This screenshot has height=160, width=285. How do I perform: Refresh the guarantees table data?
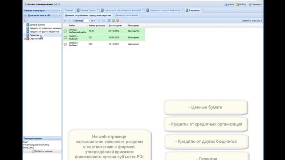[109, 20]
